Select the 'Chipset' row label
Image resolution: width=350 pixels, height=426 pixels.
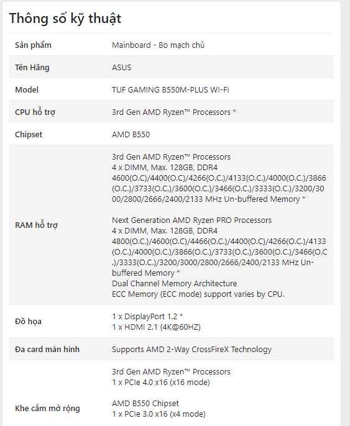29,135
